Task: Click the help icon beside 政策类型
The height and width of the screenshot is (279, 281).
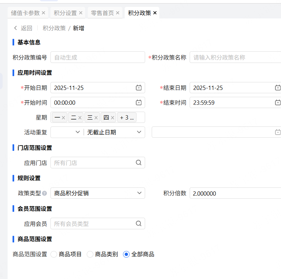Action: (44, 193)
